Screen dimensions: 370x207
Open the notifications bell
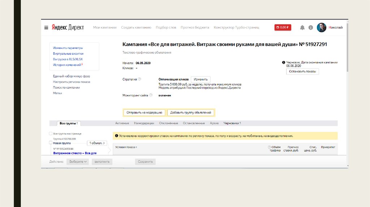(302, 27)
